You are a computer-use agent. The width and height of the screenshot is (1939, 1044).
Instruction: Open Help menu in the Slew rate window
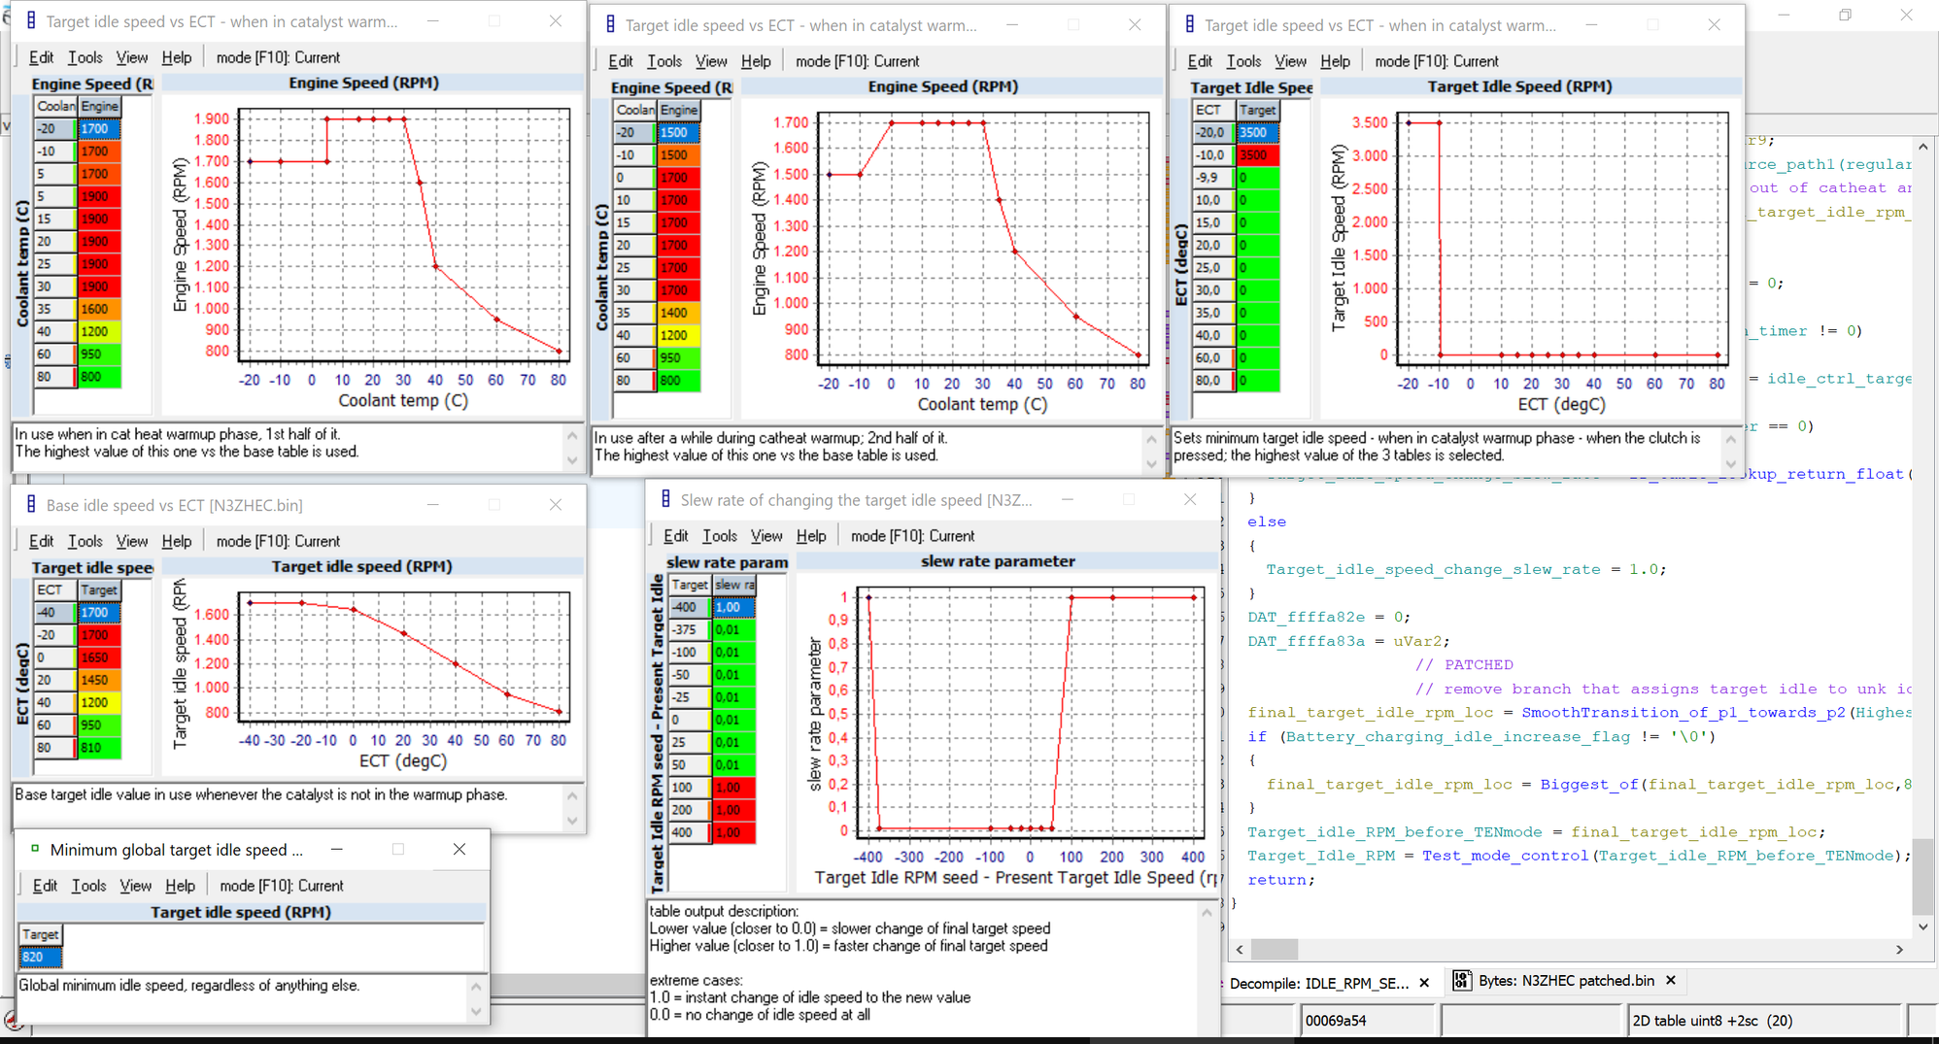pyautogui.click(x=810, y=536)
